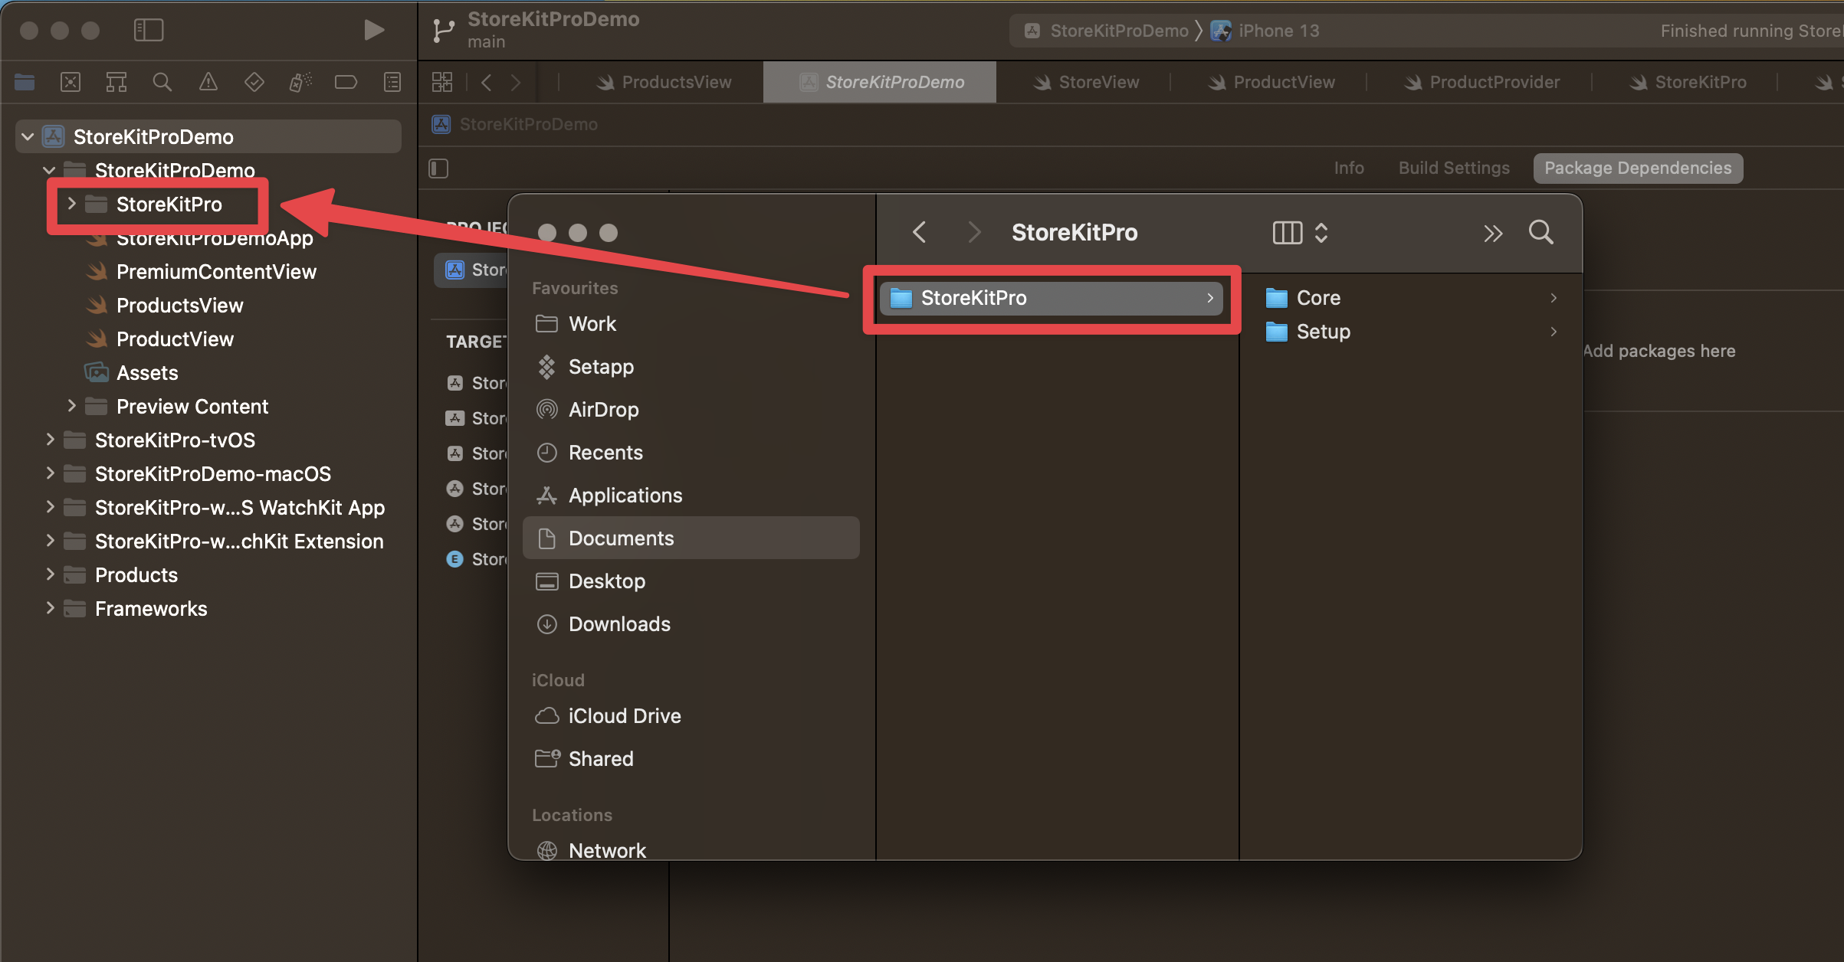Choose the StoreKitProDemo scheme selector

tap(1106, 31)
